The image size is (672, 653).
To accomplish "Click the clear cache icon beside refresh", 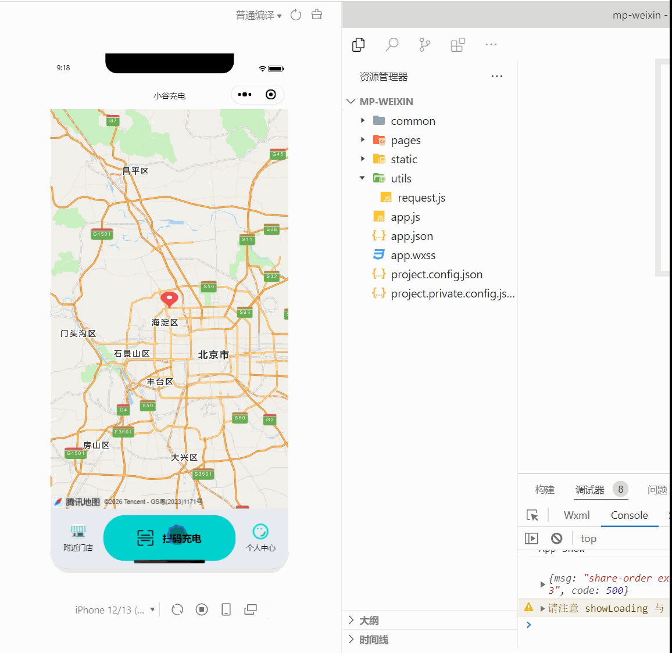I will tap(317, 15).
